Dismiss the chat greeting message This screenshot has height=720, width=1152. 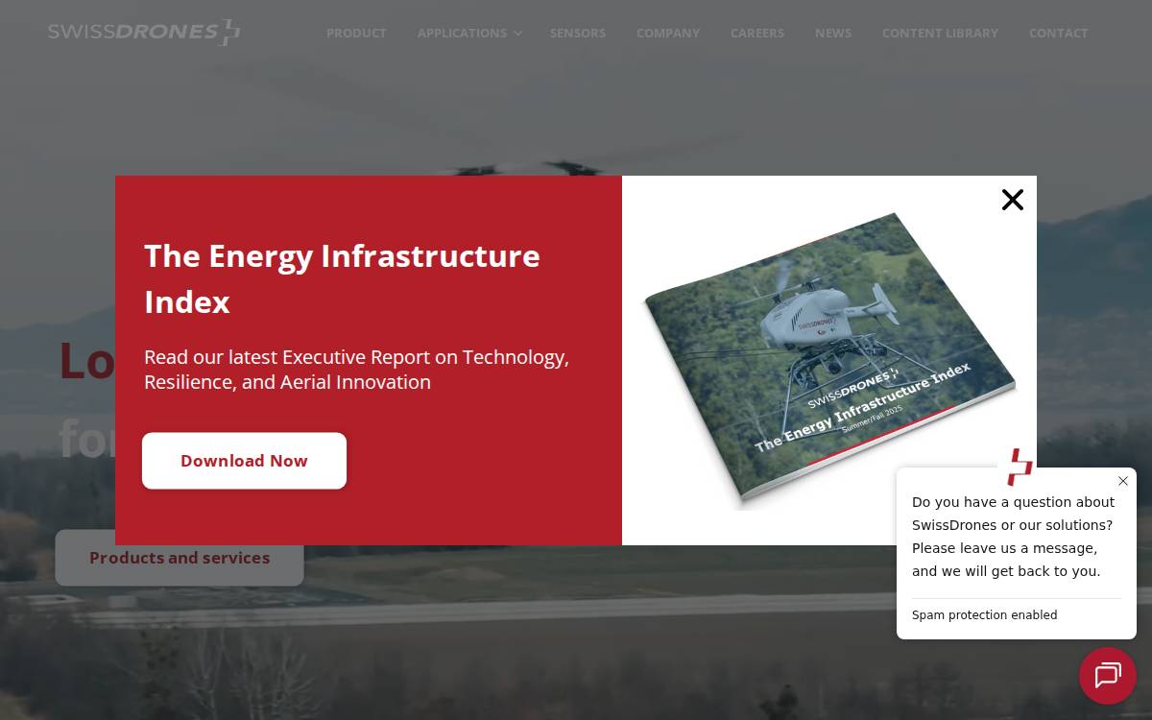(1123, 481)
